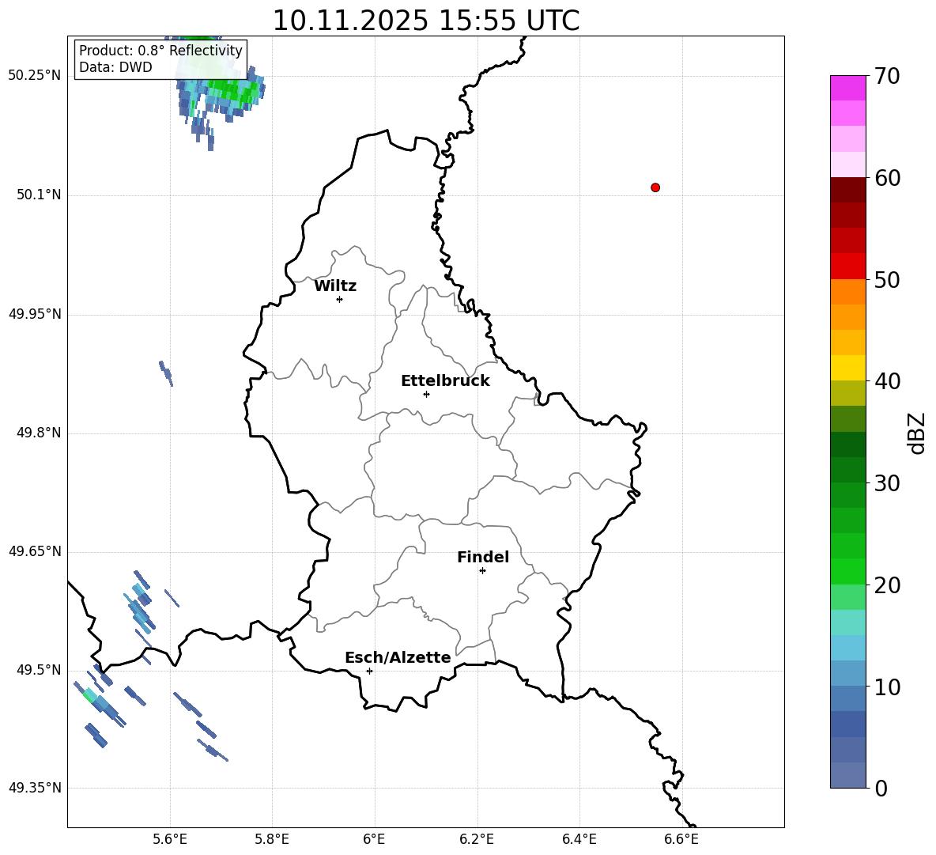Click the colorbar tick label 0
This screenshot has width=936, height=855.
(x=881, y=788)
